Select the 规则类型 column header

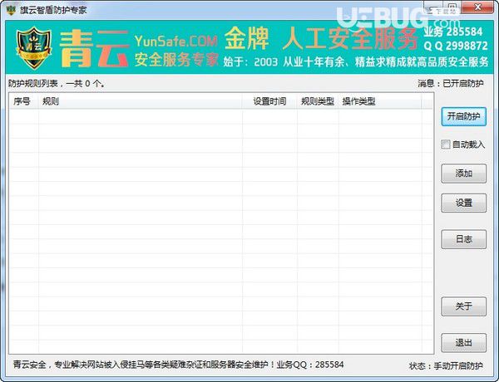(x=318, y=101)
